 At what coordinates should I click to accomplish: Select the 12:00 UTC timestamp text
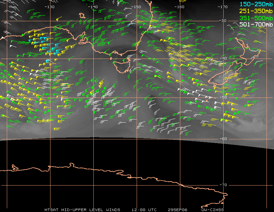click(x=144, y=210)
